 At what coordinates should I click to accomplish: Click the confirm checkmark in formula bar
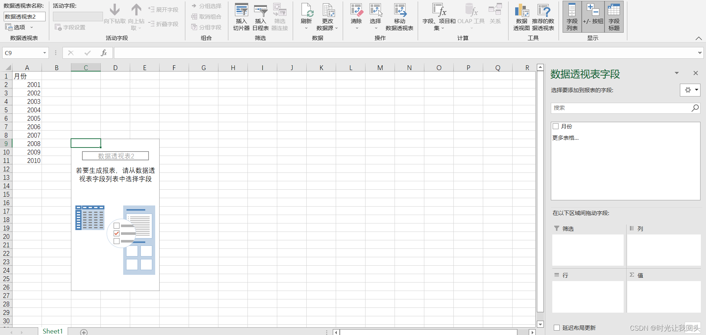point(88,53)
